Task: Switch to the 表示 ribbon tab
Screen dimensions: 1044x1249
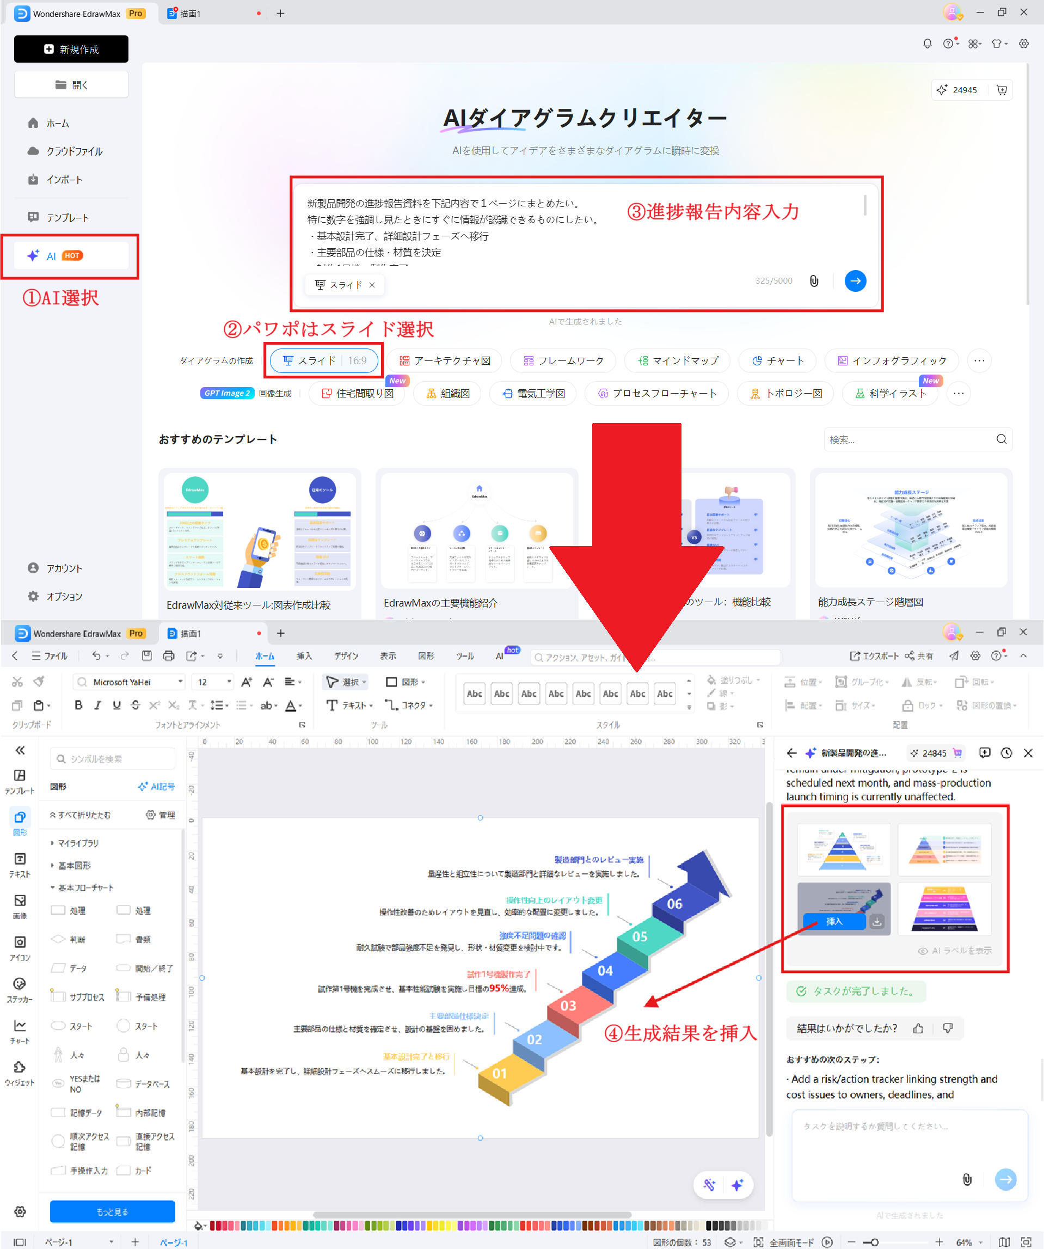Action: [388, 656]
